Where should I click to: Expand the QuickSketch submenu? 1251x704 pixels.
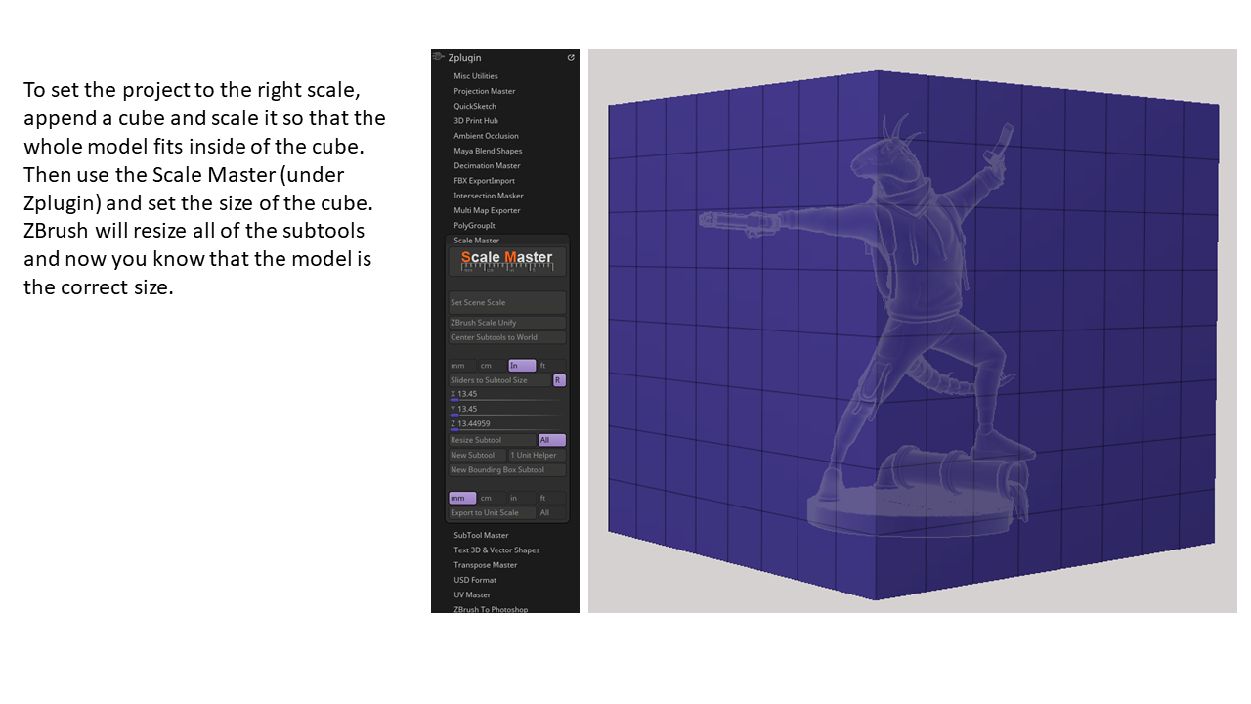(x=475, y=106)
